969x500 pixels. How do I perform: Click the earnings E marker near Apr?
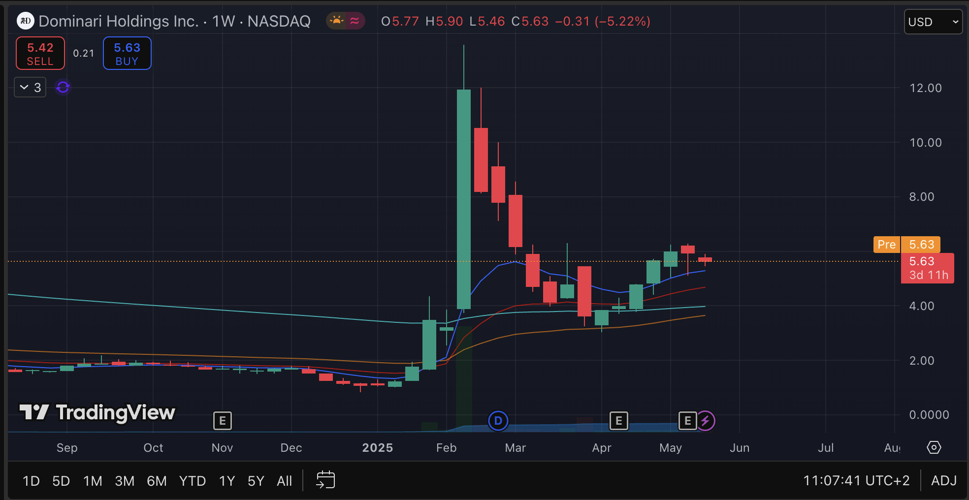coord(619,421)
